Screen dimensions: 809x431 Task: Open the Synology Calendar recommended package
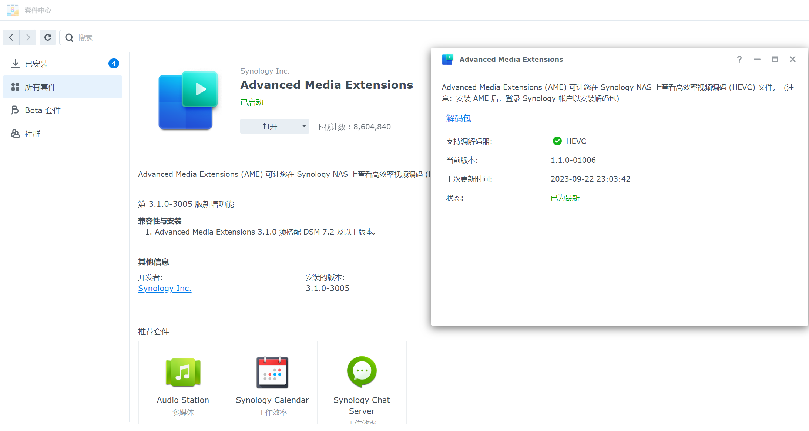pos(272,383)
